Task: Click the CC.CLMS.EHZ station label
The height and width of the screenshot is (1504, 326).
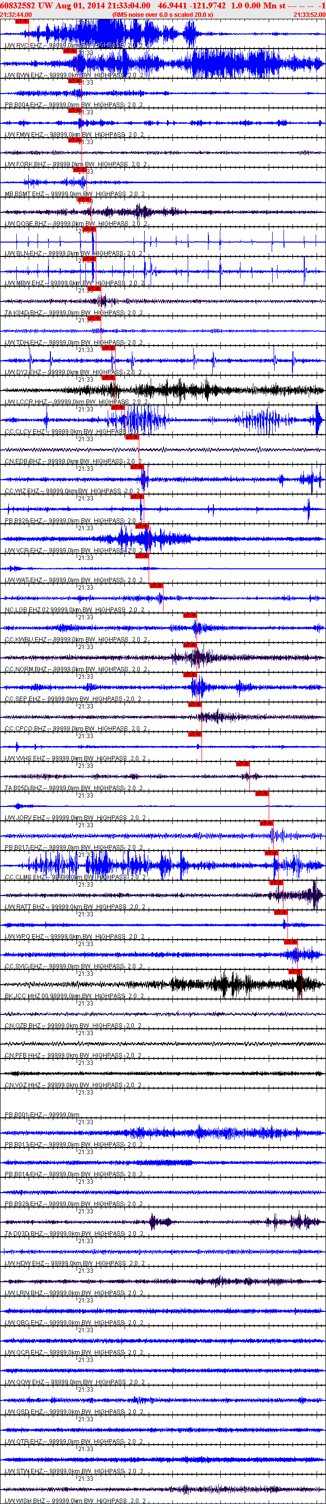Action: (75, 878)
